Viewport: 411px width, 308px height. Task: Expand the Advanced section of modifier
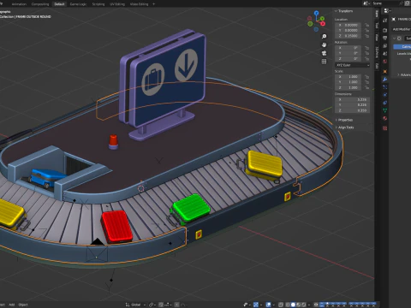pos(403,74)
